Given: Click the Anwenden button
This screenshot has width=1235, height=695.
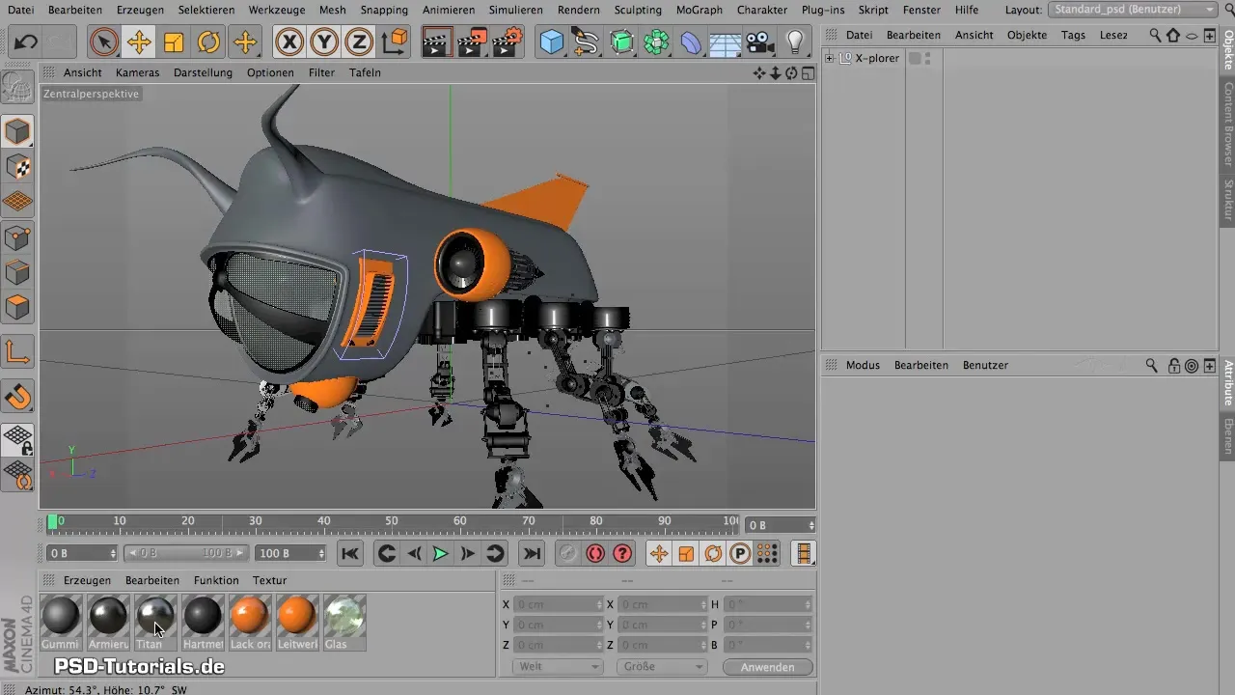Looking at the screenshot, I should [x=768, y=667].
